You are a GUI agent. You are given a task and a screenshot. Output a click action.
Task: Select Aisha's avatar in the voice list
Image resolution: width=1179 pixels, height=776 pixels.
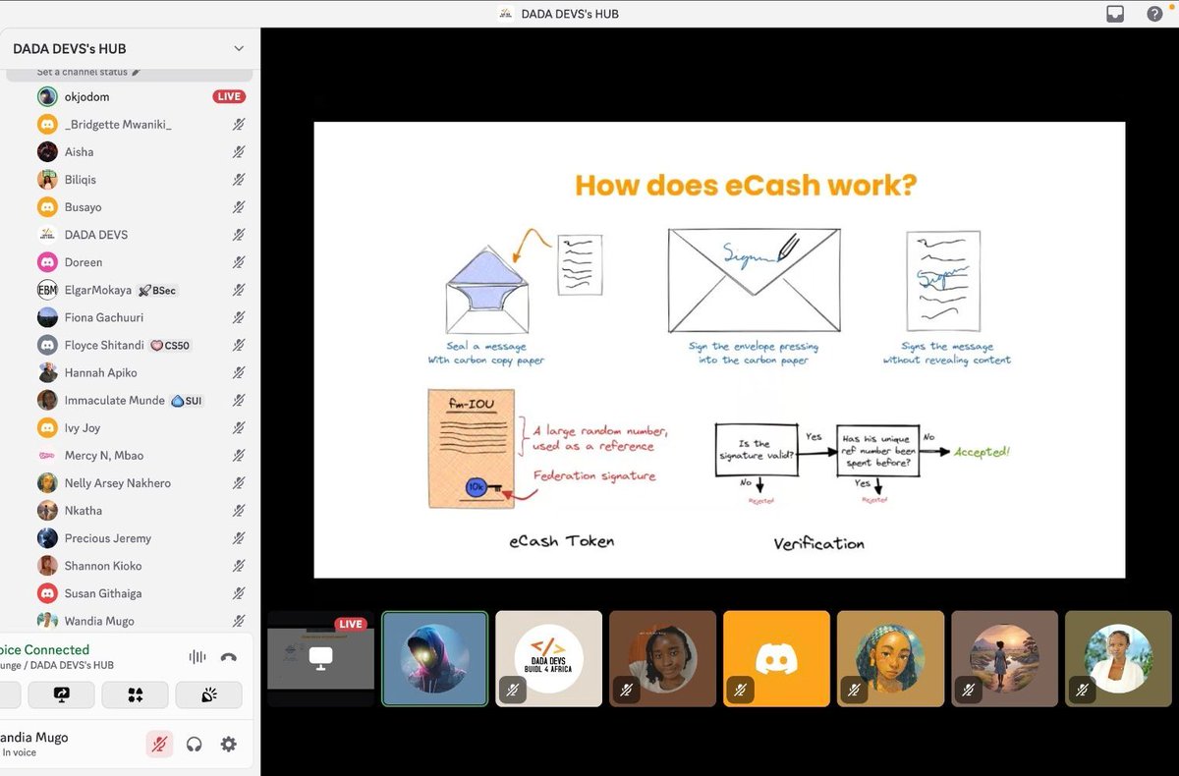47,152
